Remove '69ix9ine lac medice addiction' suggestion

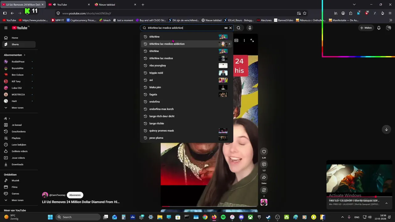pos(229,44)
